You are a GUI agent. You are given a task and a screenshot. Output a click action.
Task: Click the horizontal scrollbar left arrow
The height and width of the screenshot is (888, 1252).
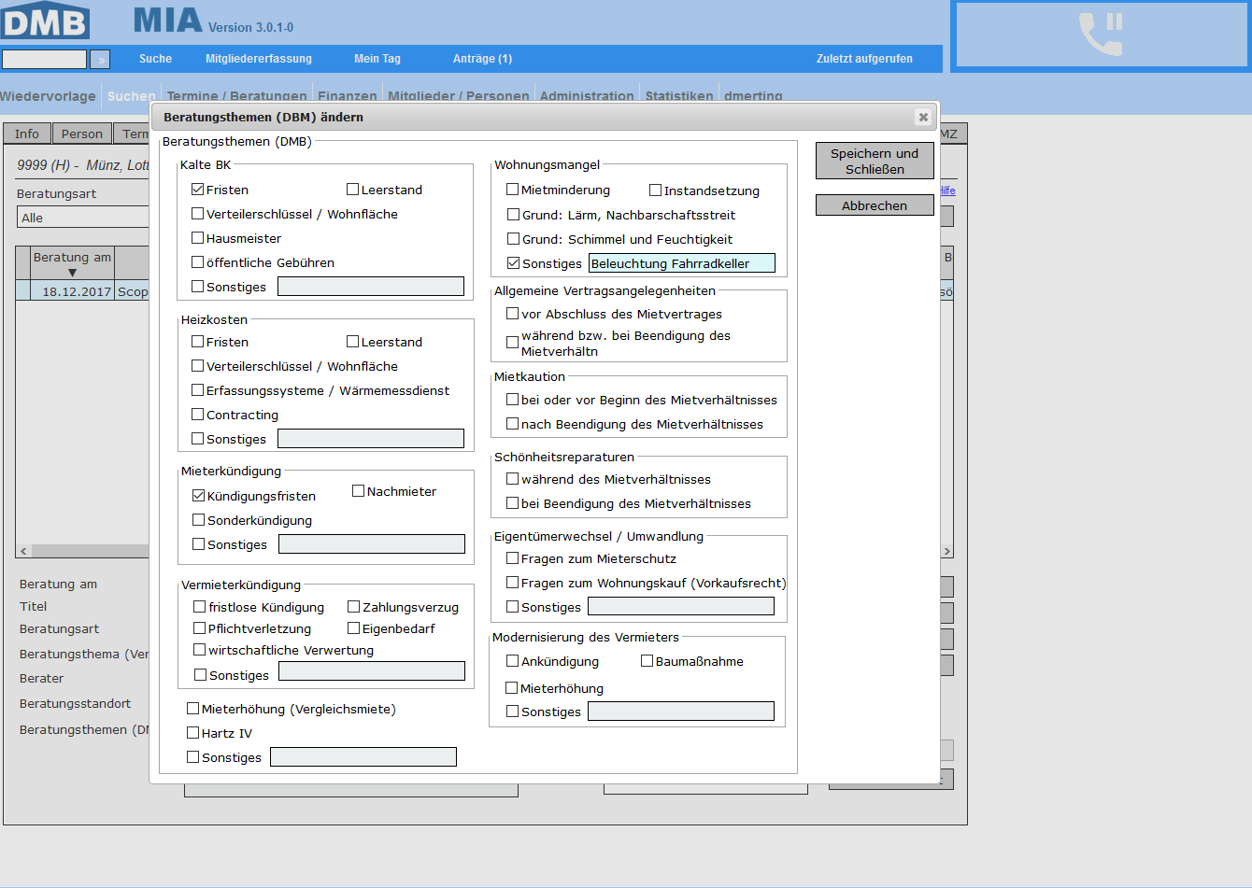[x=23, y=551]
